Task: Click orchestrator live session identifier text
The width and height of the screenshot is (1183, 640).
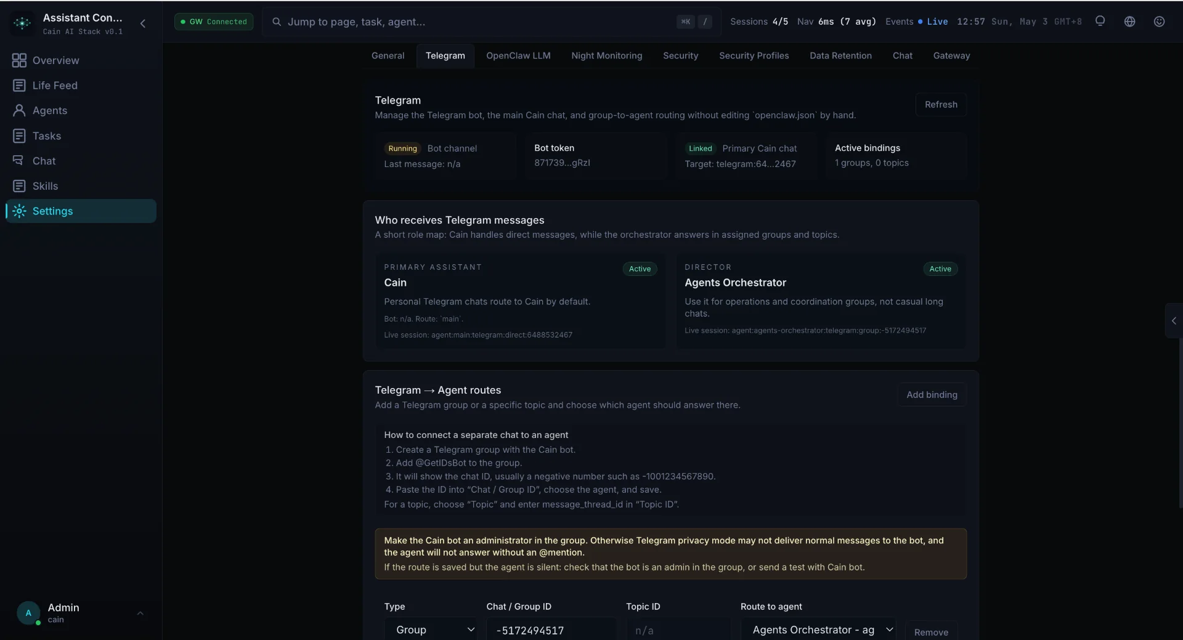Action: pos(805,331)
